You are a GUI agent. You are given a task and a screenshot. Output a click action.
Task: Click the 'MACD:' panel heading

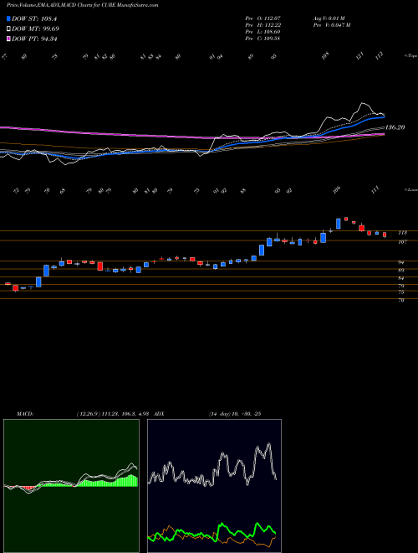[x=24, y=413]
